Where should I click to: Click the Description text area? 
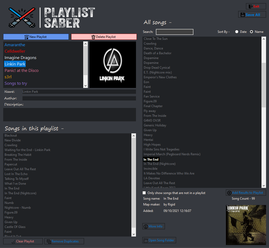(x=70, y=115)
